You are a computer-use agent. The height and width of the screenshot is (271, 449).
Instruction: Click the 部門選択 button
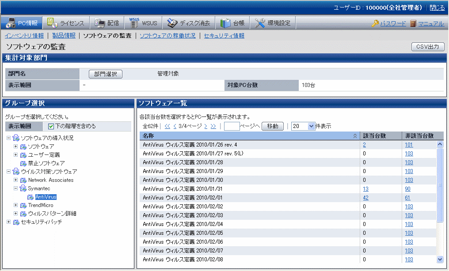coord(106,74)
